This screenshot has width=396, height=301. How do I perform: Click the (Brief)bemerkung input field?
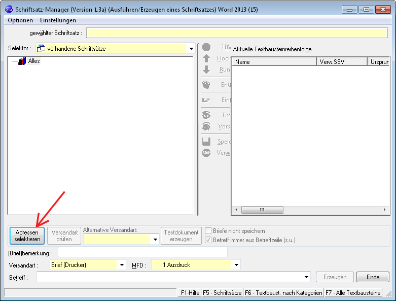(142, 252)
